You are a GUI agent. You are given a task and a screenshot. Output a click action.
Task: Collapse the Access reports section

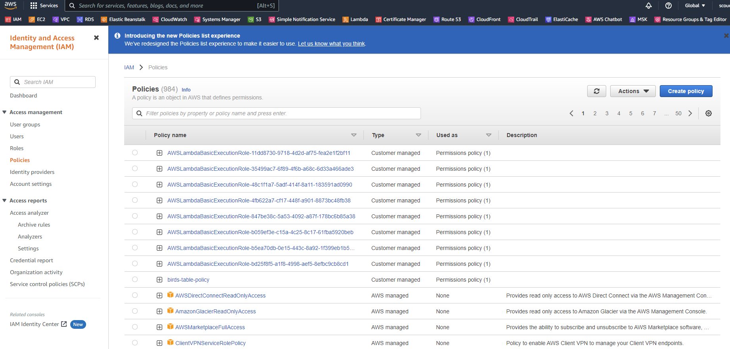click(x=5, y=200)
